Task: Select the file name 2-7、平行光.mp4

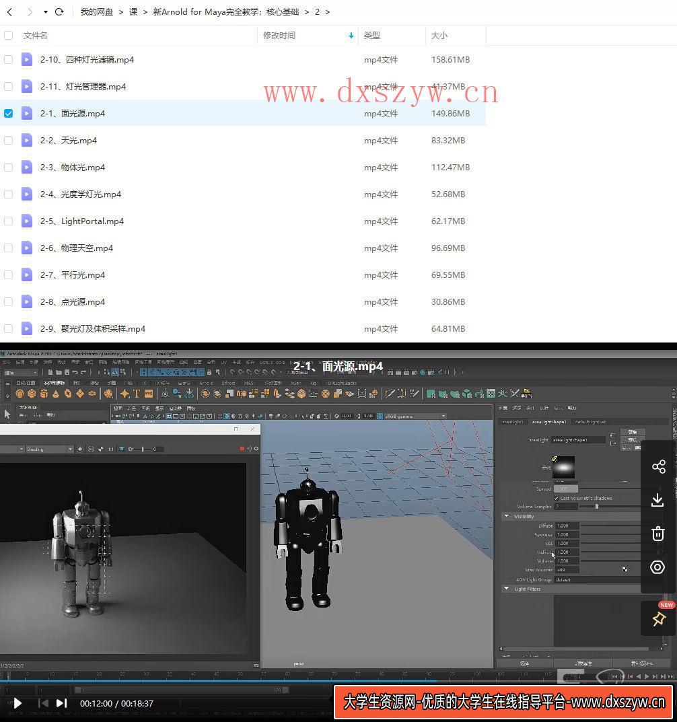Action: pyautogui.click(x=73, y=275)
